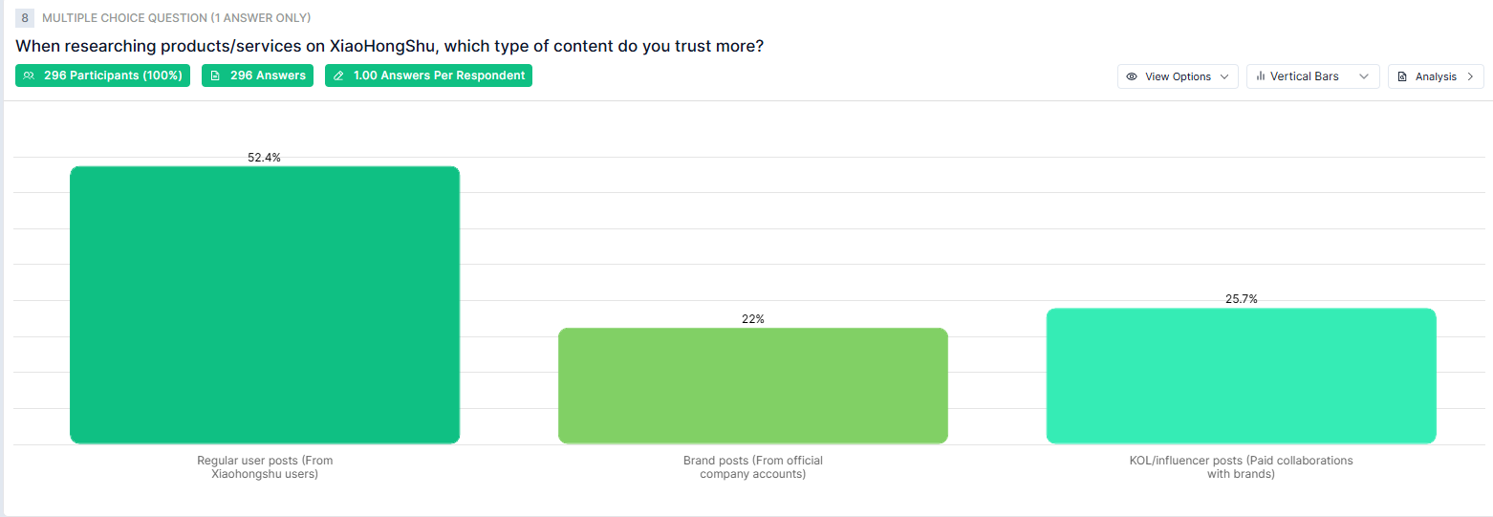Image resolution: width=1493 pixels, height=517 pixels.
Task: Click the question title text
Action: 390,46
